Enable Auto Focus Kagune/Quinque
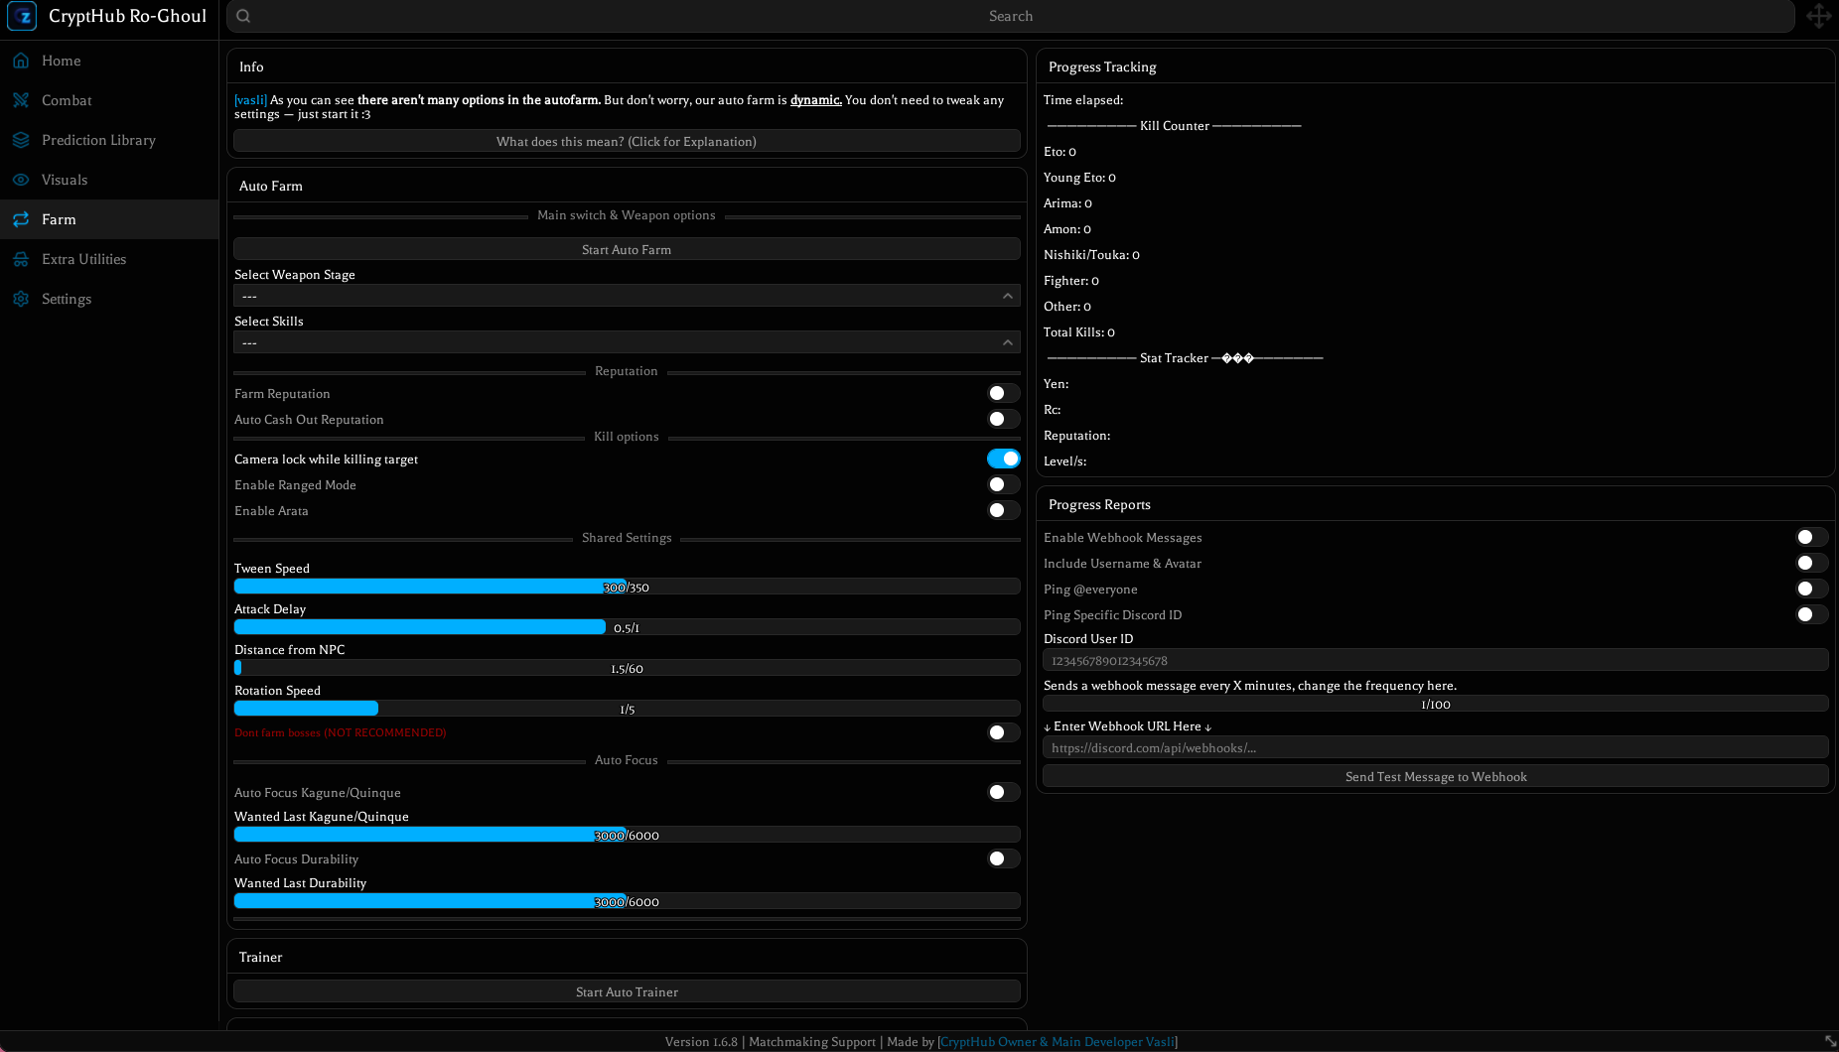Image resolution: width=1839 pixels, height=1052 pixels. (x=1004, y=792)
